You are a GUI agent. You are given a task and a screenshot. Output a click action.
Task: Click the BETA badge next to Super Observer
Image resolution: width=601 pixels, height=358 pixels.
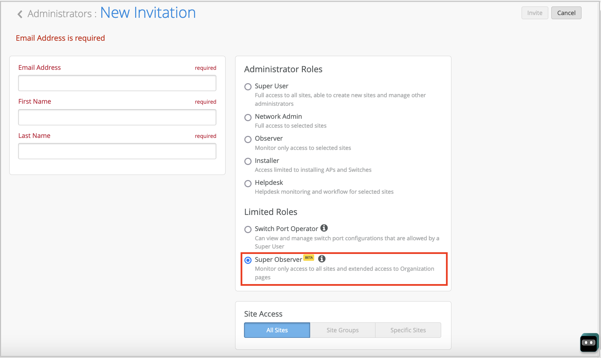click(309, 258)
